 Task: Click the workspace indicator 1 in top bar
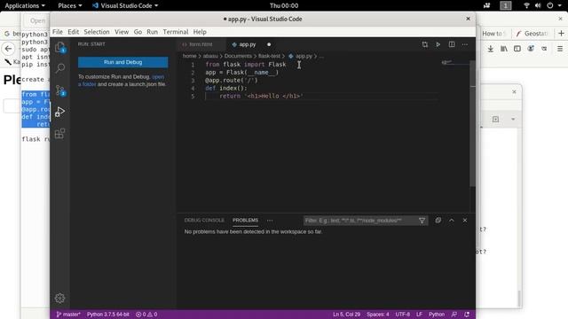tap(505, 6)
